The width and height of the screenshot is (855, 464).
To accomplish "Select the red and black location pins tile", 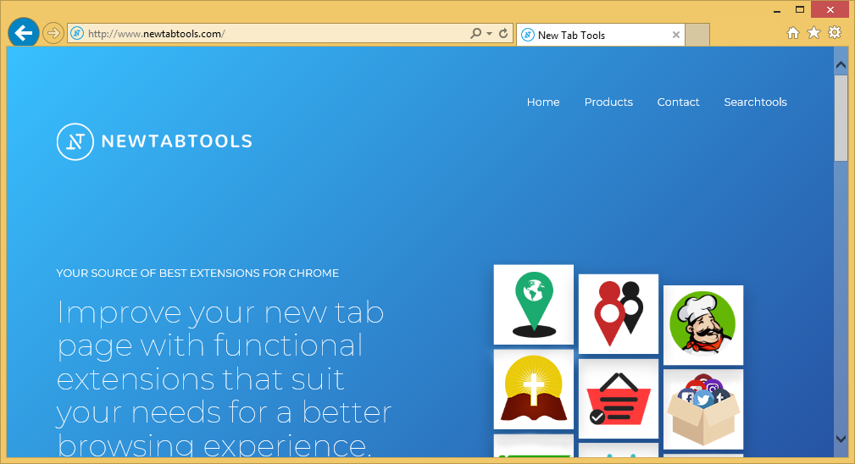I will pos(619,313).
